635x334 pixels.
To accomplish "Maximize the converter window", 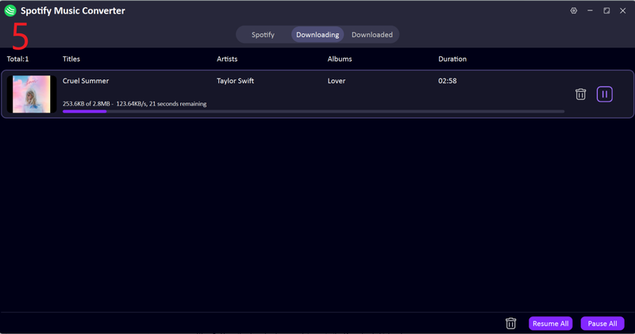I will (606, 11).
